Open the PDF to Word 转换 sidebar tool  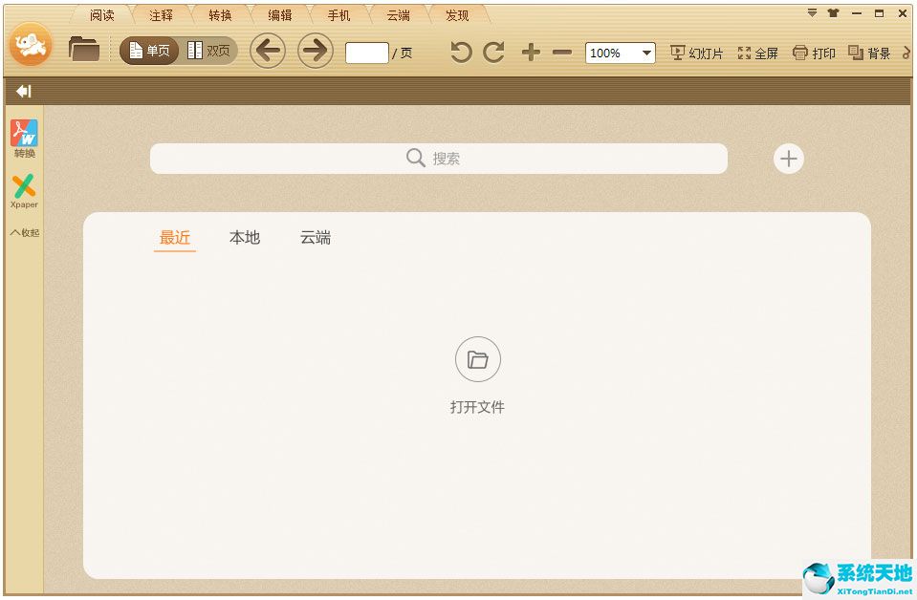[24, 139]
